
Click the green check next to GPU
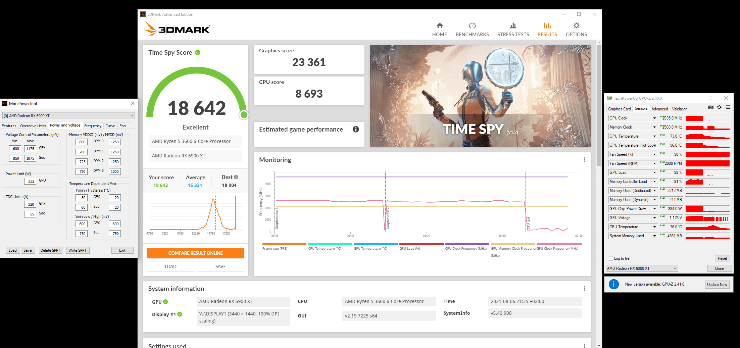(165, 302)
